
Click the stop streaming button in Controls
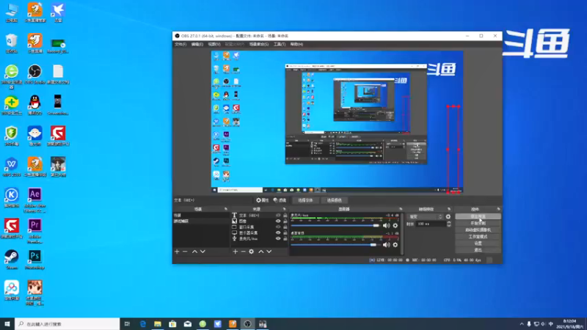[478, 216]
